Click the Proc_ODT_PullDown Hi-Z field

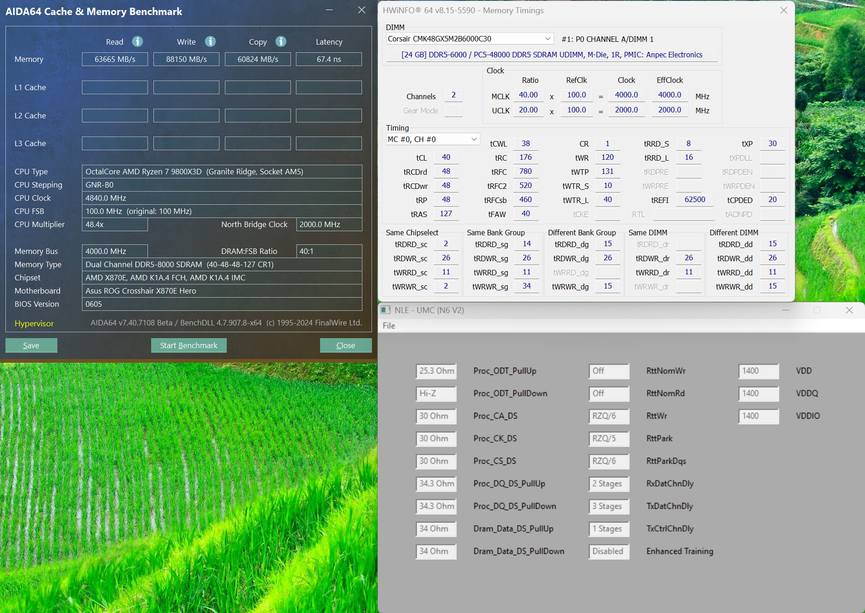436,394
